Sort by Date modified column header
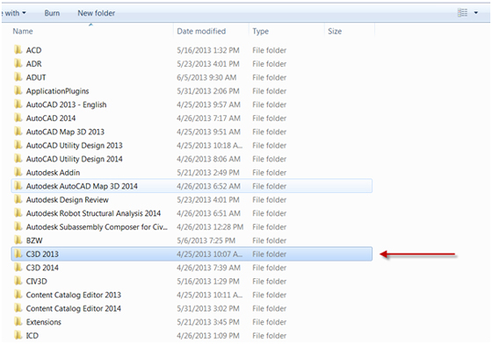Screen dimensions: 492x344 [201, 32]
